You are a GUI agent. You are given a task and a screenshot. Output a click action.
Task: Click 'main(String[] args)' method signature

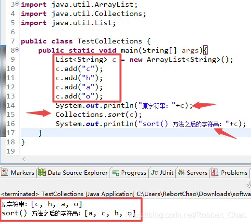(x=161, y=51)
